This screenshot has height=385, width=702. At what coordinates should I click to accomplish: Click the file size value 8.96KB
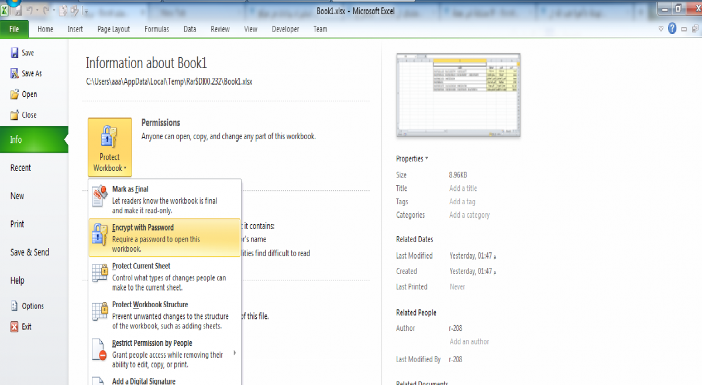[x=458, y=175]
